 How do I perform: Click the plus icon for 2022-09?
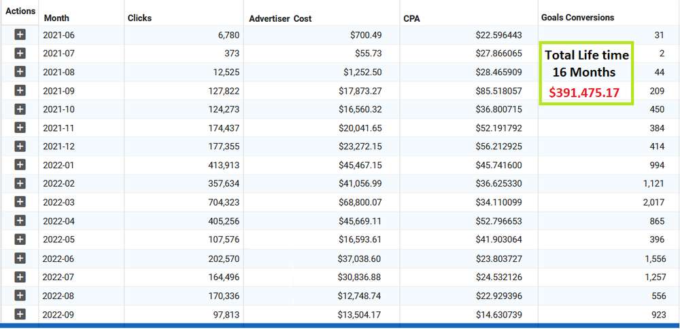coord(20,314)
